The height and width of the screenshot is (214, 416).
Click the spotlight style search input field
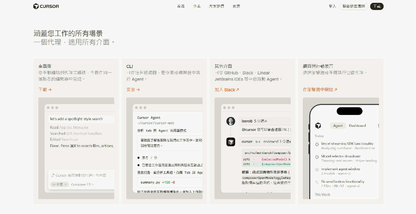coord(81,119)
